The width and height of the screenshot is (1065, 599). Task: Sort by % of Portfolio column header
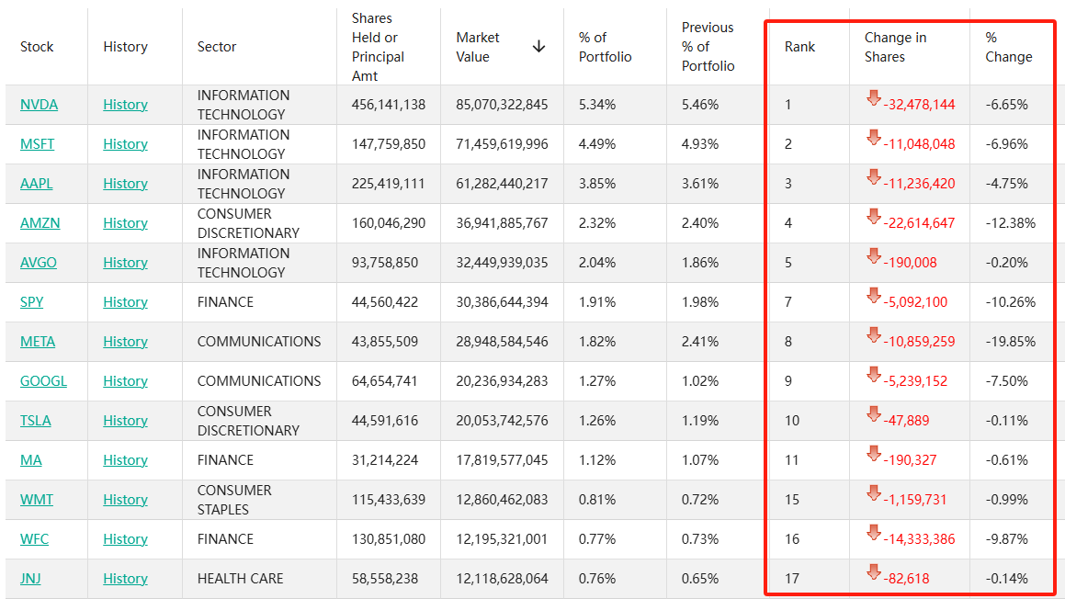click(x=605, y=47)
